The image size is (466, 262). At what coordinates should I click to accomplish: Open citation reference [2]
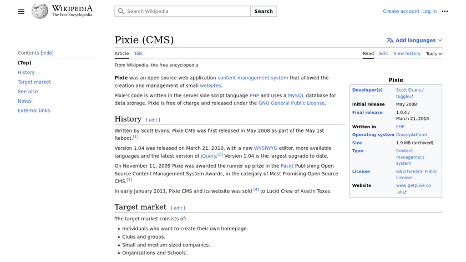[220, 154]
